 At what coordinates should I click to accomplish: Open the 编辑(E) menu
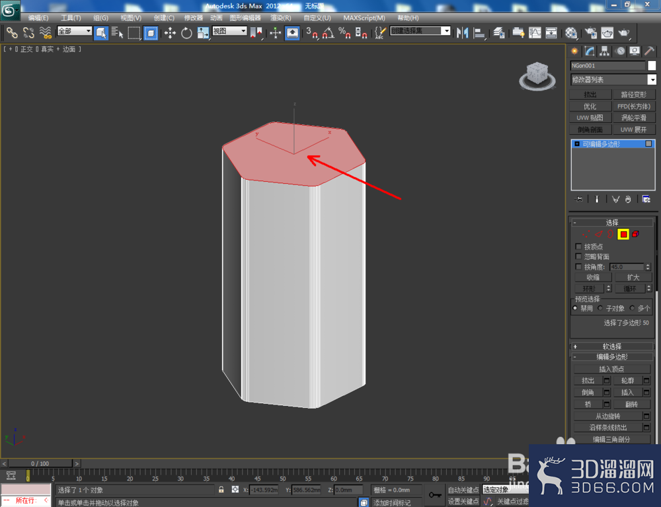[x=38, y=18]
